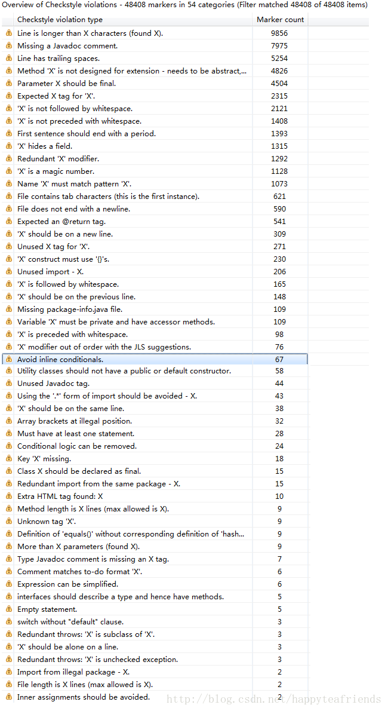Select 'Unused X tag for 'X'.' row
Screen dimensions: 388x711
click(x=155, y=246)
